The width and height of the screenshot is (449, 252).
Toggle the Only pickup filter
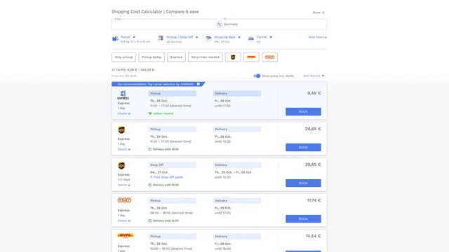123,57
